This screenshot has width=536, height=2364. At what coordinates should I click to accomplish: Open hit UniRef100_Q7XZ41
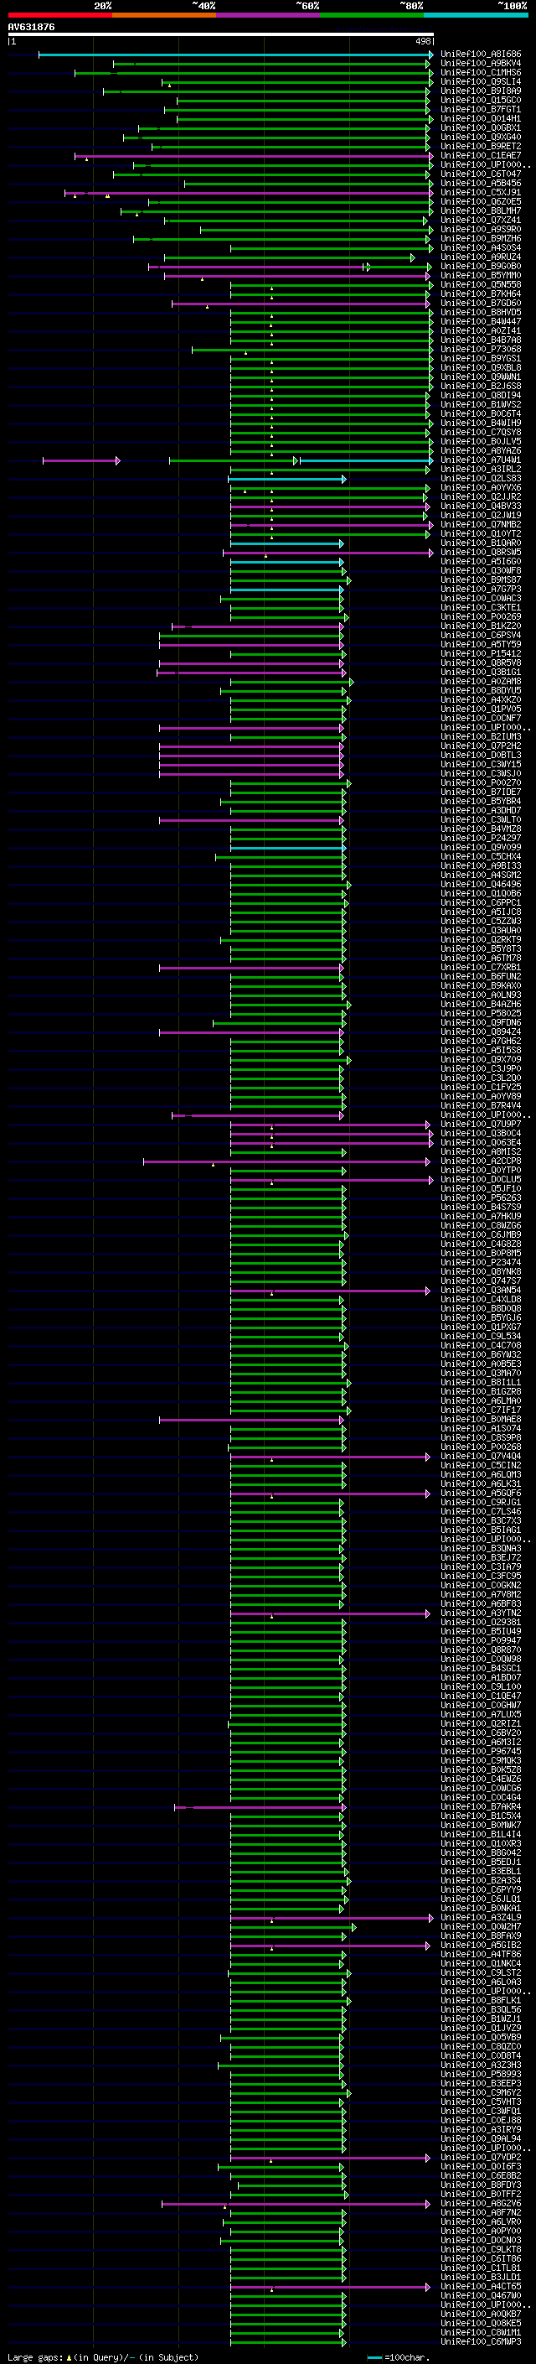click(481, 221)
